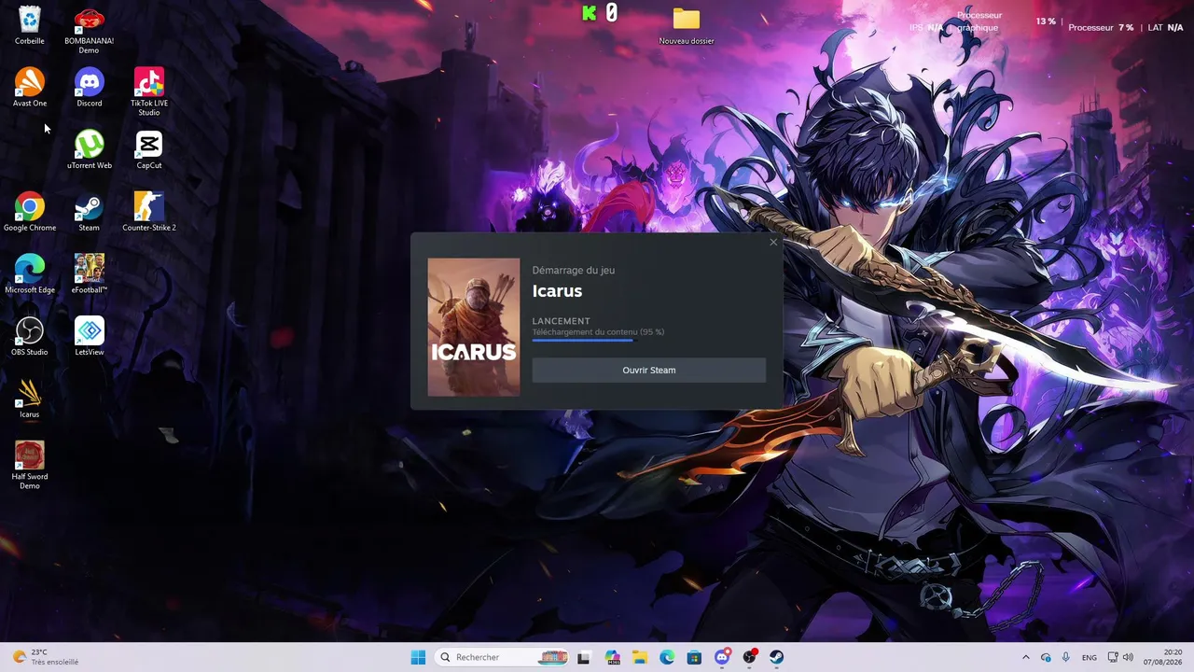
Task: Click the "LANCEMENT" status label
Action: 562,321
